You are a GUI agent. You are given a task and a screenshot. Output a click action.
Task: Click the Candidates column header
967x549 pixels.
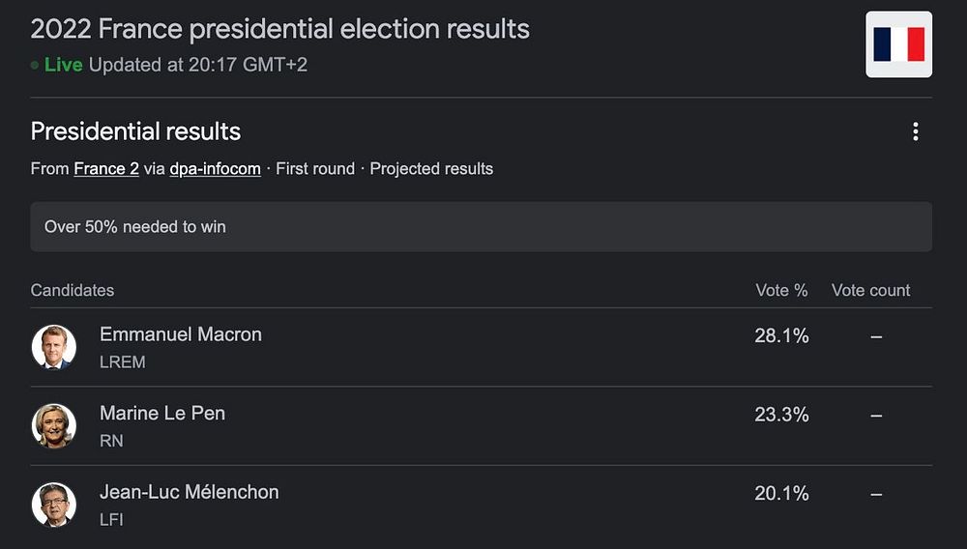(x=73, y=291)
